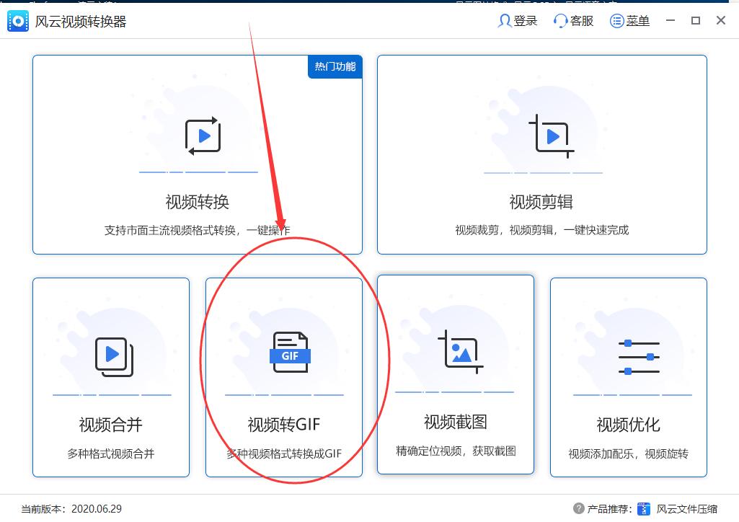Image resolution: width=739 pixels, height=522 pixels.
Task: Click the 视频剪辑 crop-play icon
Action: coord(551,136)
